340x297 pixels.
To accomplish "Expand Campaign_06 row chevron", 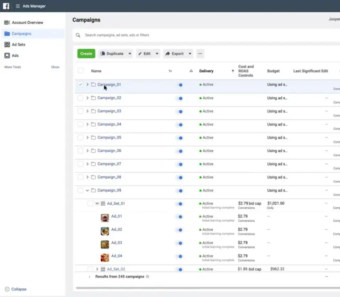I will [87, 151].
